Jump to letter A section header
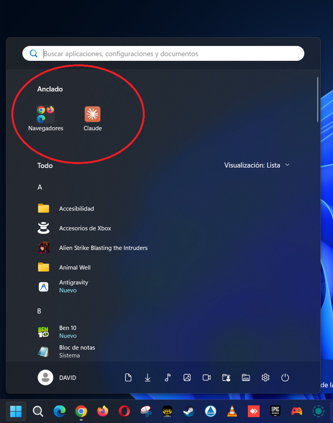 40,187
